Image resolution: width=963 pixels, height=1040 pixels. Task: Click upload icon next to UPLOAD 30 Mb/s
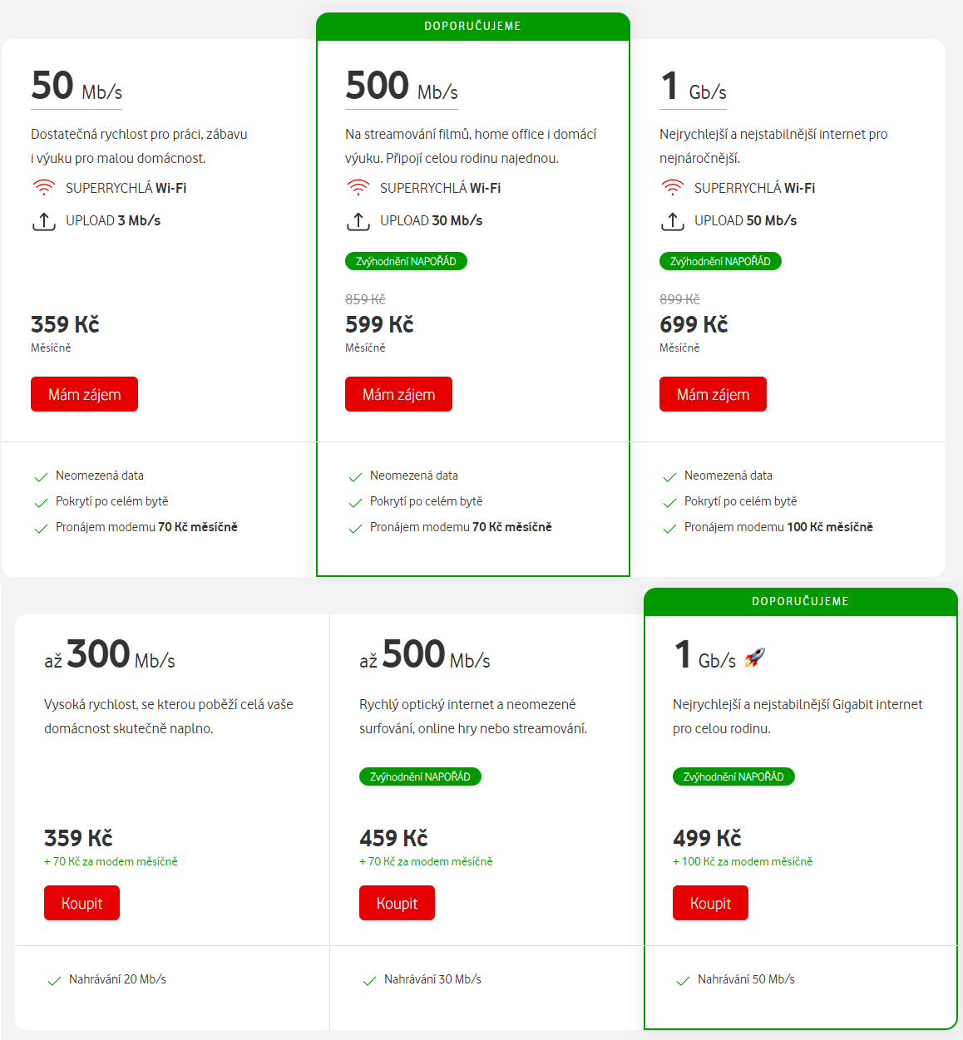358,221
